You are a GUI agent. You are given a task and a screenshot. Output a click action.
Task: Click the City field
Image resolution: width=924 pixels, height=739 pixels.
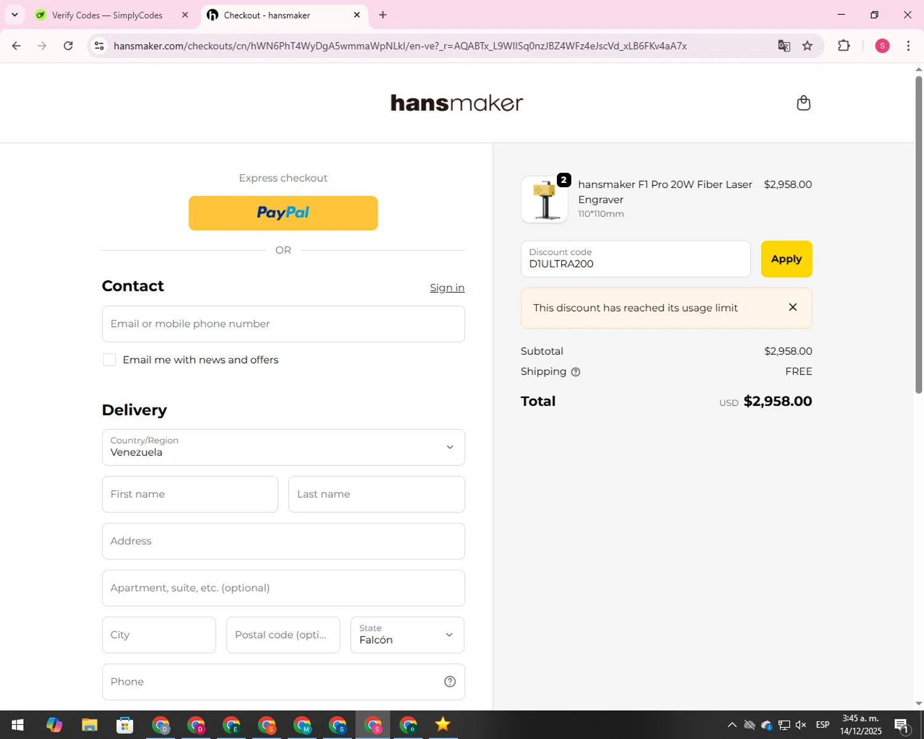pos(159,635)
